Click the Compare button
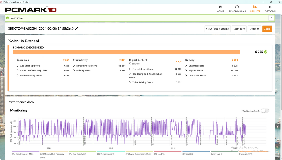Viewport: 282px width, 160px height. [x=239, y=29]
